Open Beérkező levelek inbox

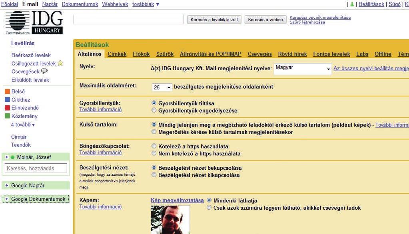pyautogui.click(x=31, y=55)
